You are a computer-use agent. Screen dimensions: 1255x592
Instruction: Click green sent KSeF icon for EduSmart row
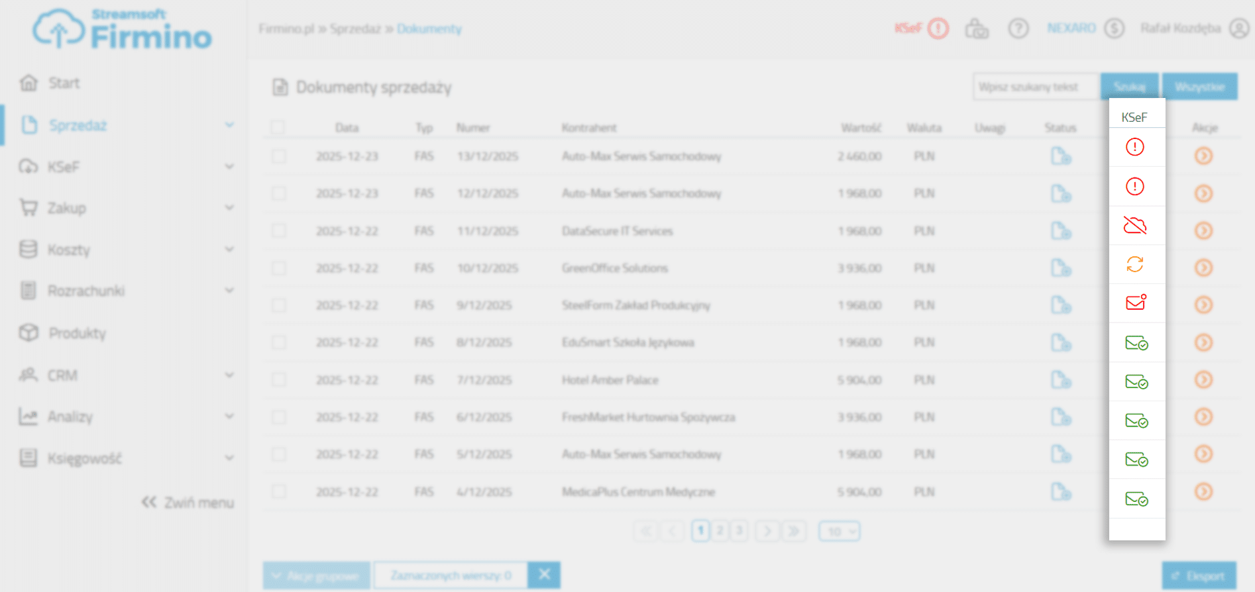click(1136, 343)
